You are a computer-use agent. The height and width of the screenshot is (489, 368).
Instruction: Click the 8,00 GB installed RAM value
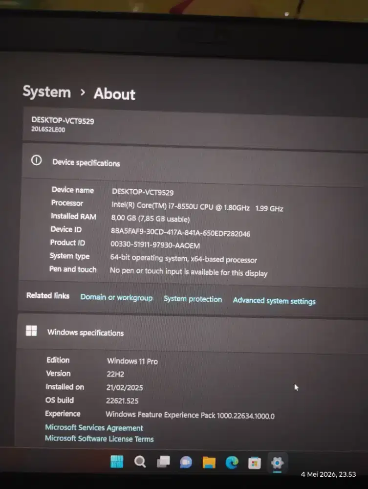point(151,218)
